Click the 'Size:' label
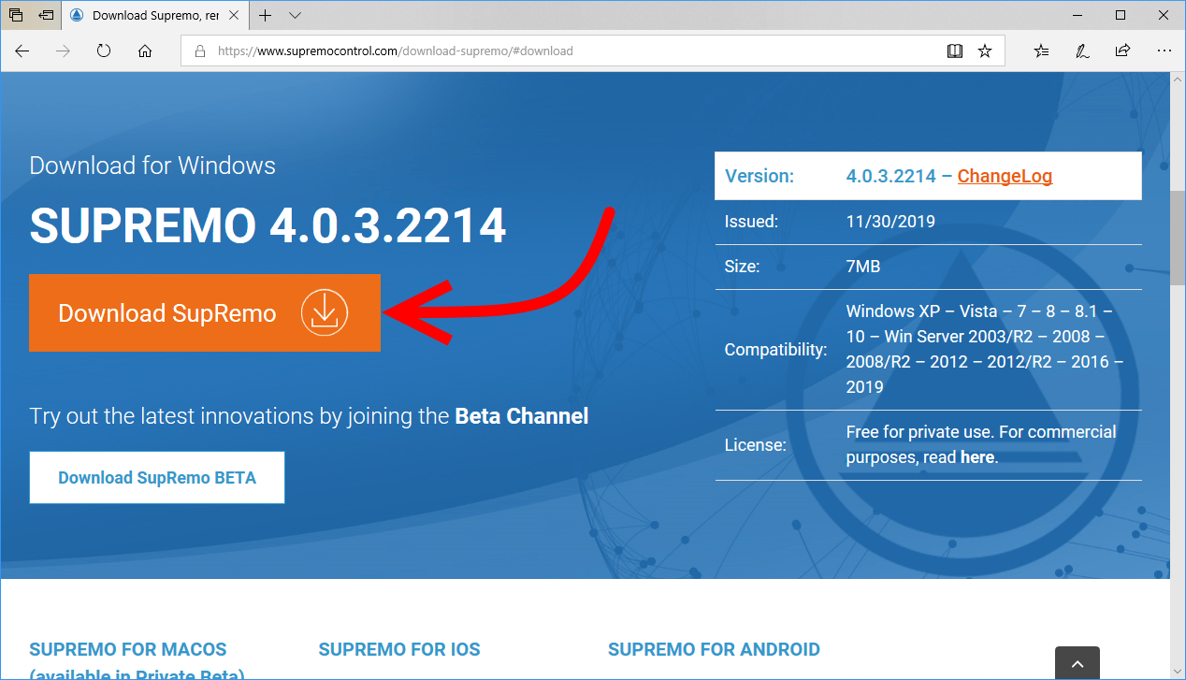This screenshot has width=1186, height=680. point(742,267)
